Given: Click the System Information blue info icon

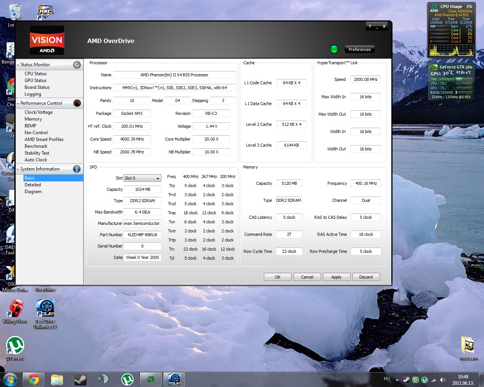Looking at the screenshot, I should coord(77,169).
